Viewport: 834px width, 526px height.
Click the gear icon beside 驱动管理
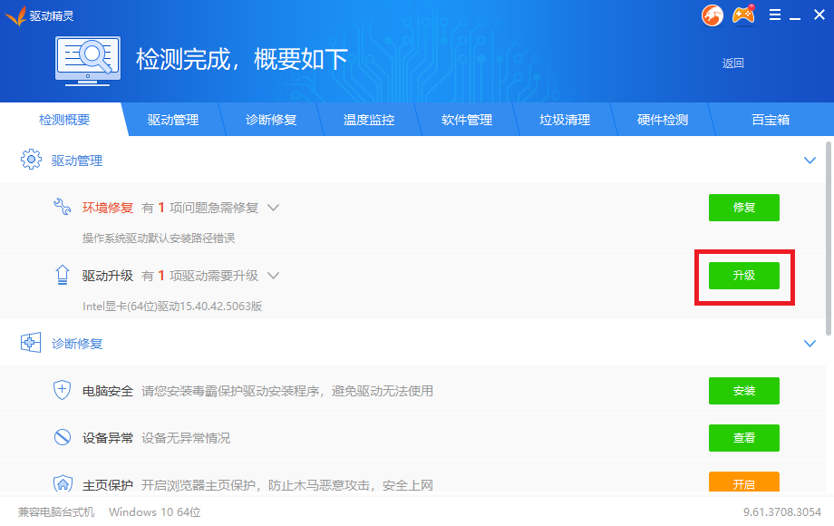33,160
